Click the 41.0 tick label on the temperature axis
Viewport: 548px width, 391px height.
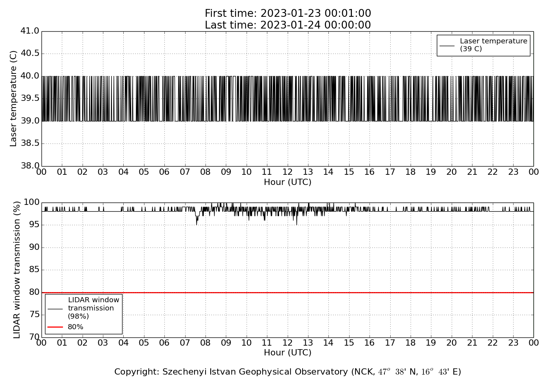tap(30, 31)
